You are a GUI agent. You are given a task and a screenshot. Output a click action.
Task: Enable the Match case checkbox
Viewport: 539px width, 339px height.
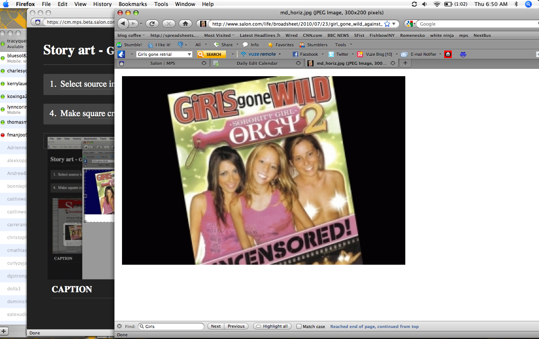[299, 327]
